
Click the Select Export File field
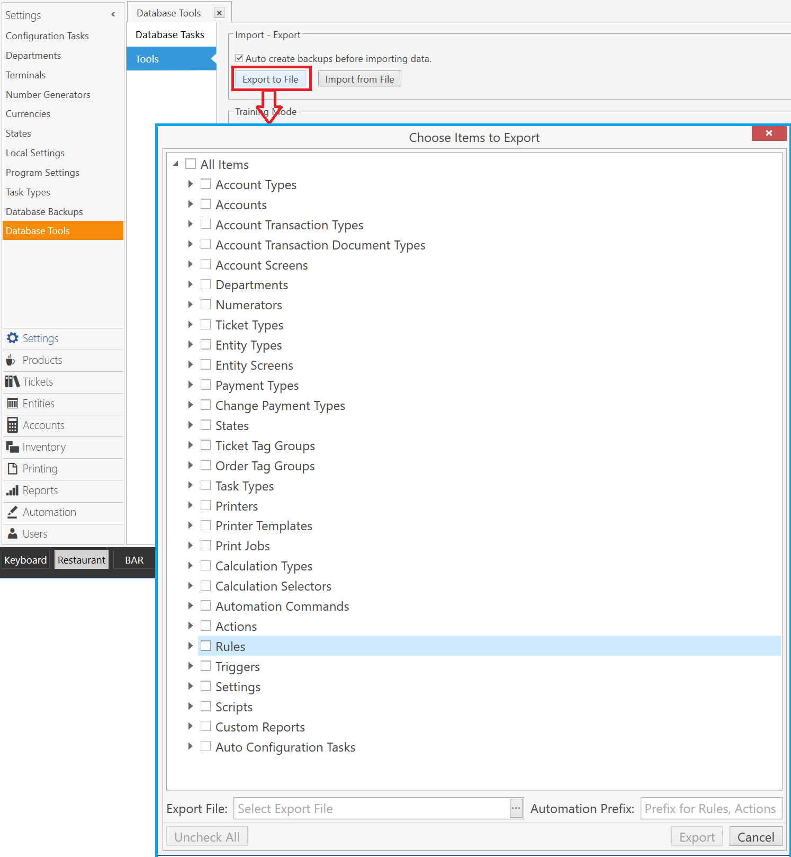[372, 808]
